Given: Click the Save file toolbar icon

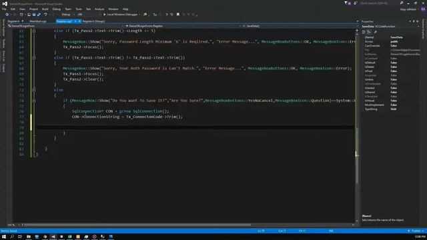Looking at the screenshot, I should coord(34,15).
